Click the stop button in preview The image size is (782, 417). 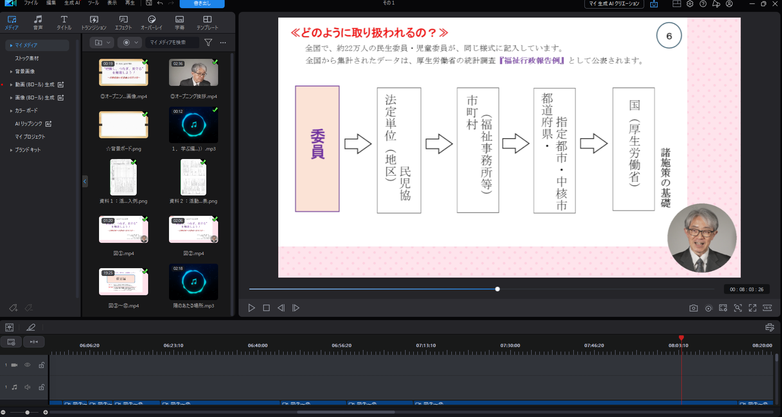266,308
